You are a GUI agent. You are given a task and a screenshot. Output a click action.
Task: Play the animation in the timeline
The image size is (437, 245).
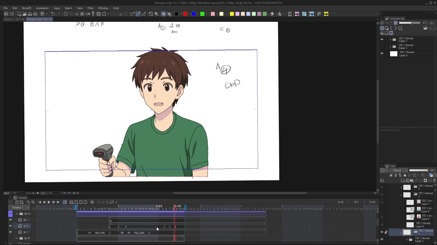coord(49,202)
